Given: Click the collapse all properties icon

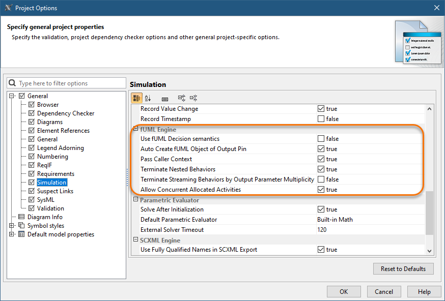Looking at the screenshot, I should 193,98.
